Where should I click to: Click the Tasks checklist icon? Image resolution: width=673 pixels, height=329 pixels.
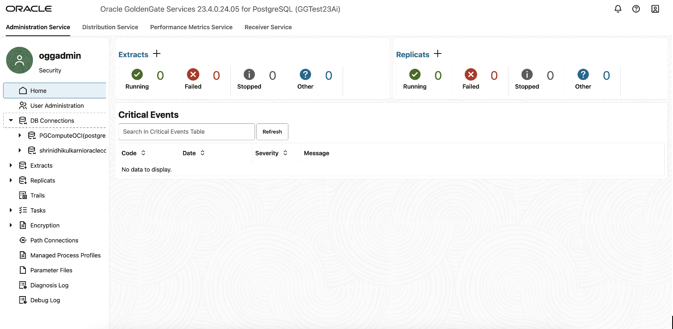pos(23,210)
